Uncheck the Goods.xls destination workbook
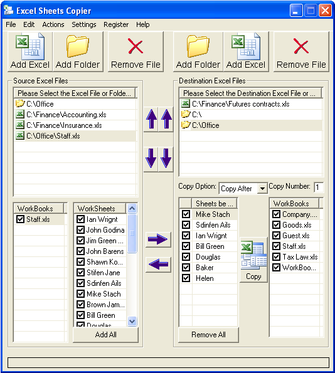This screenshot has height=373, width=335. (x=276, y=225)
